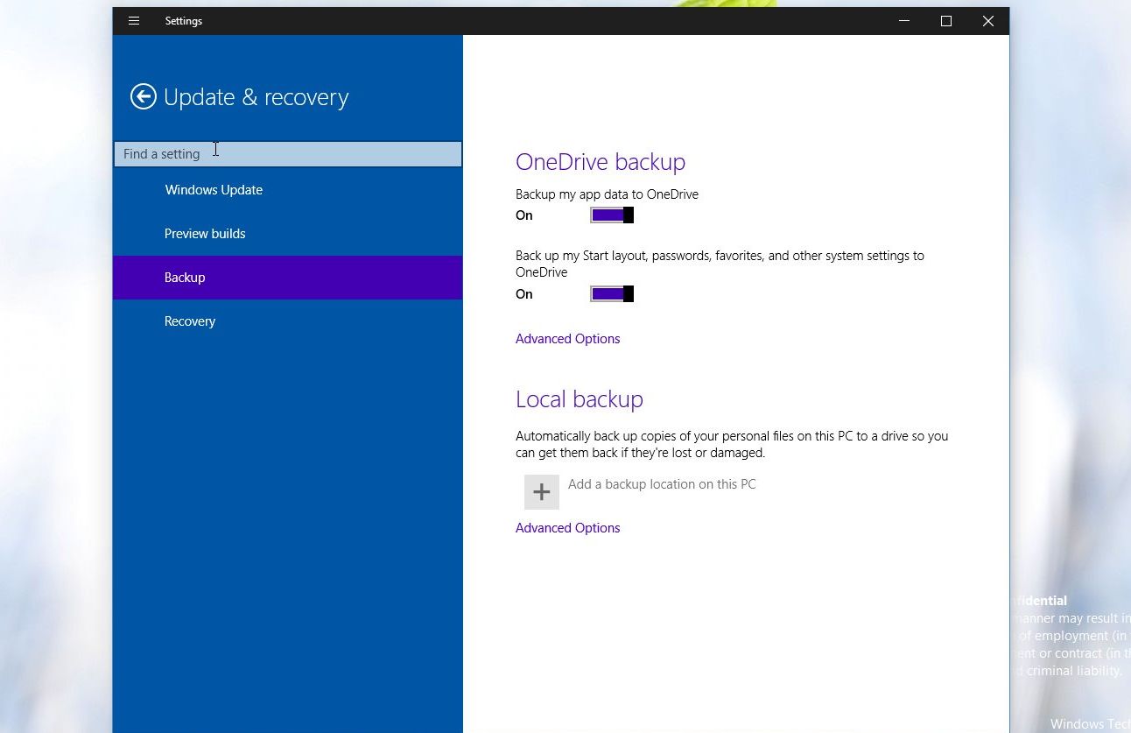Maximize the Settings window

pos(946,21)
